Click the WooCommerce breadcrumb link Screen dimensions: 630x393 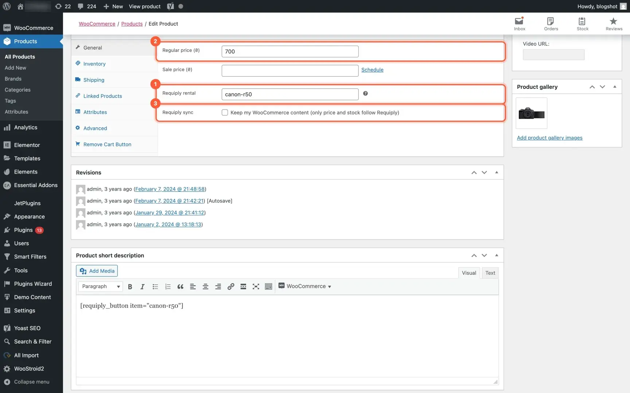click(97, 24)
